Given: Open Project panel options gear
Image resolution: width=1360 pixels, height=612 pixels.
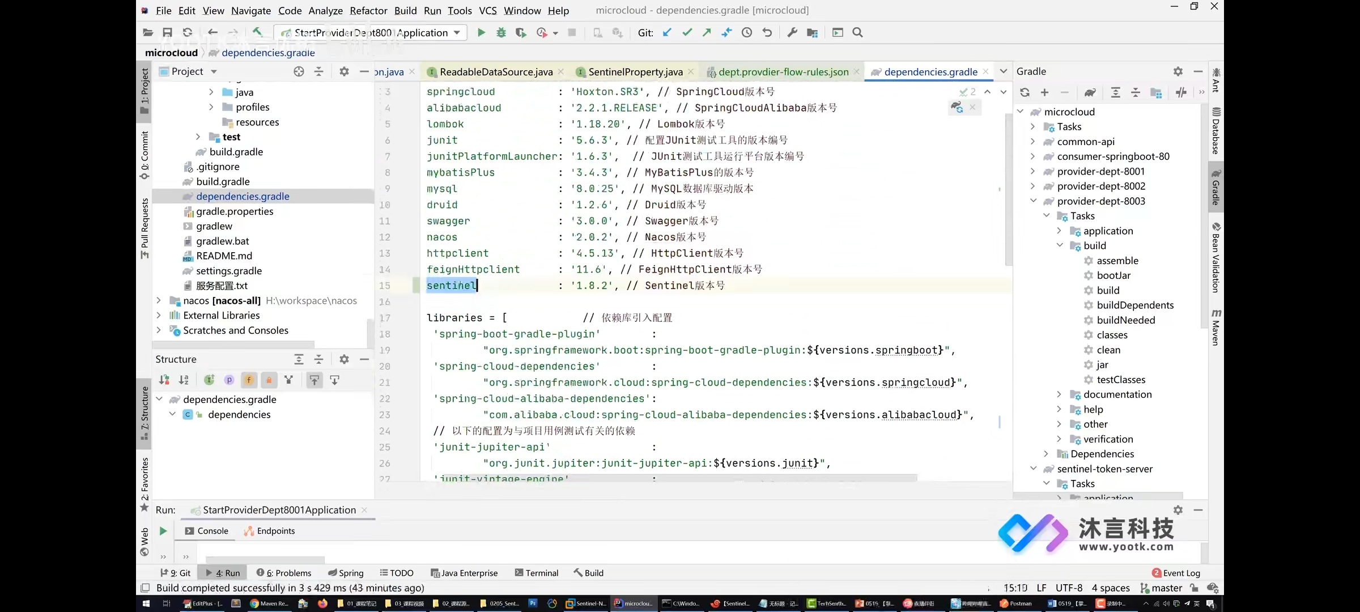Looking at the screenshot, I should pyautogui.click(x=344, y=71).
